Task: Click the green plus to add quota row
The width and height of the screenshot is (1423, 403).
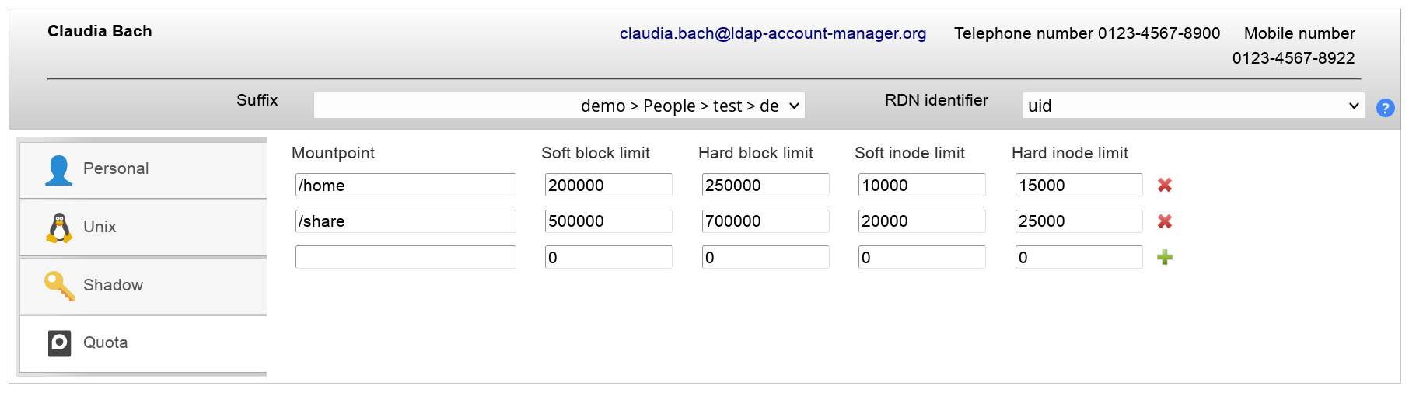Action: tap(1164, 258)
